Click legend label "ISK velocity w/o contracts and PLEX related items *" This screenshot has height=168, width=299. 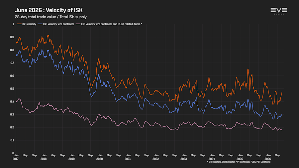tap(112, 24)
